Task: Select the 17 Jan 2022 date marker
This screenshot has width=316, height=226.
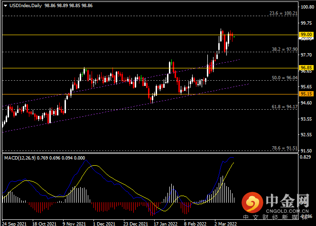Action: tap(166, 224)
